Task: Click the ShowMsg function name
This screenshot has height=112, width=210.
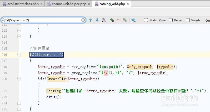Action: (54, 91)
